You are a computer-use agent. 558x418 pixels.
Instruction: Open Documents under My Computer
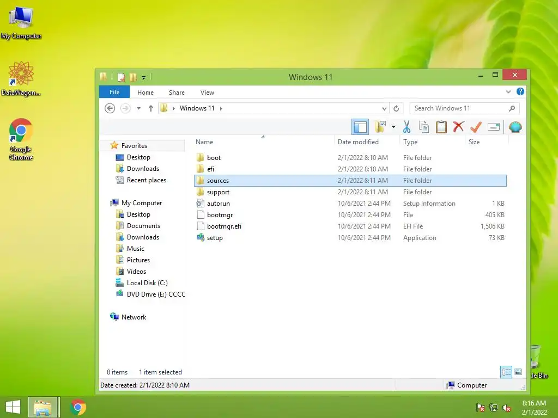click(x=143, y=226)
